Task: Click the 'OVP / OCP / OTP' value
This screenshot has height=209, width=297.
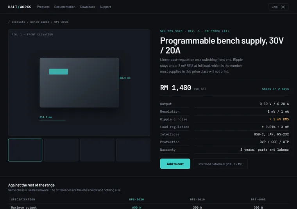Action: pyautogui.click(x=274, y=142)
